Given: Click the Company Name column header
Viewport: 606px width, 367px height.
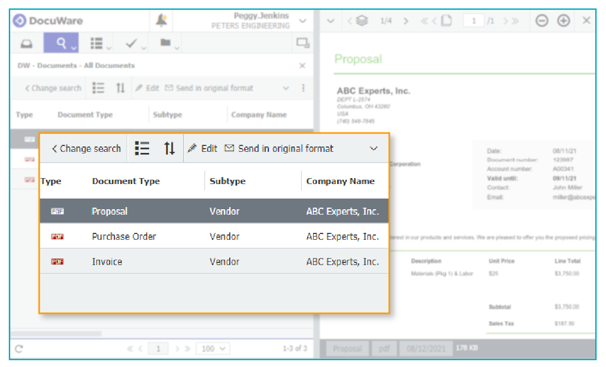Looking at the screenshot, I should point(340,181).
